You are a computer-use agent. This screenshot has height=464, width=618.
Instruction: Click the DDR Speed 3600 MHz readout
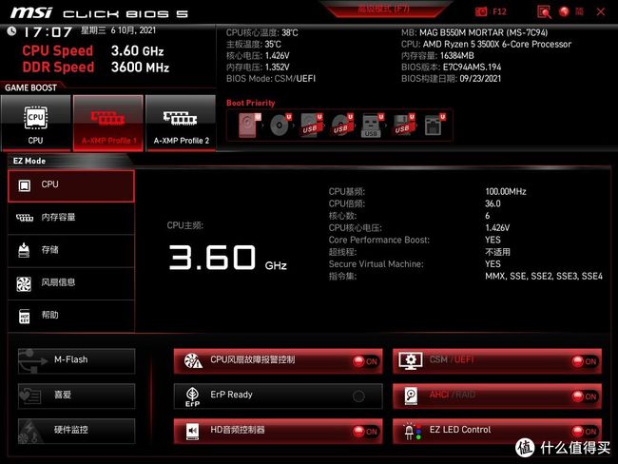[96, 67]
